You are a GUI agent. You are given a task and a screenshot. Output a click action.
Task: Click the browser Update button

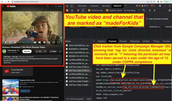tap(167, 2)
